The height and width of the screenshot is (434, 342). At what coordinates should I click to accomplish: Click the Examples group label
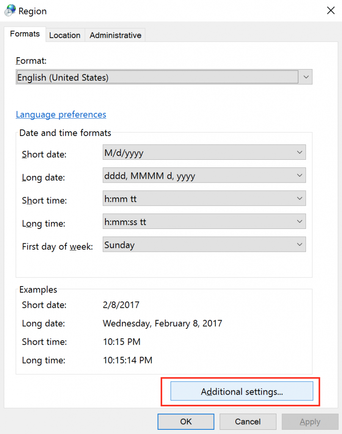(x=38, y=289)
